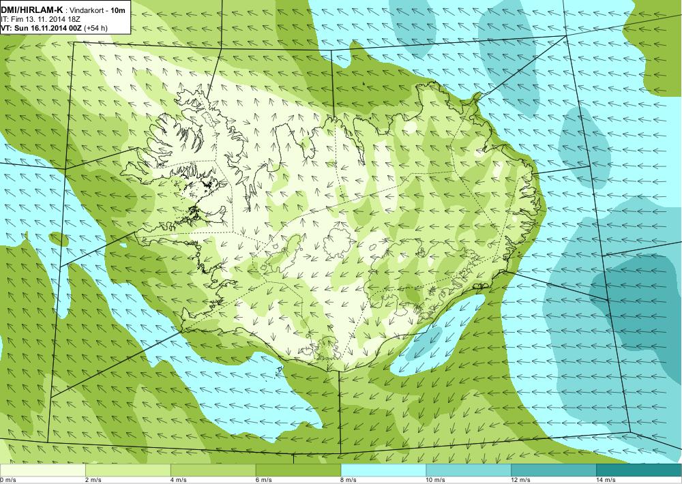This screenshot has height=484, width=682.
Task: Click the DMI/HIRLAM-K model title text
Action: tap(32, 10)
